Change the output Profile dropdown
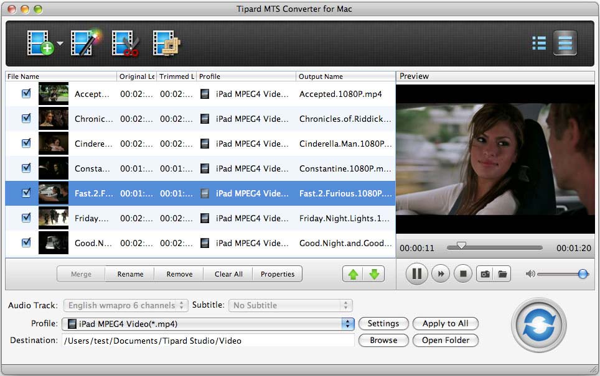600x376 pixels. pyautogui.click(x=209, y=324)
